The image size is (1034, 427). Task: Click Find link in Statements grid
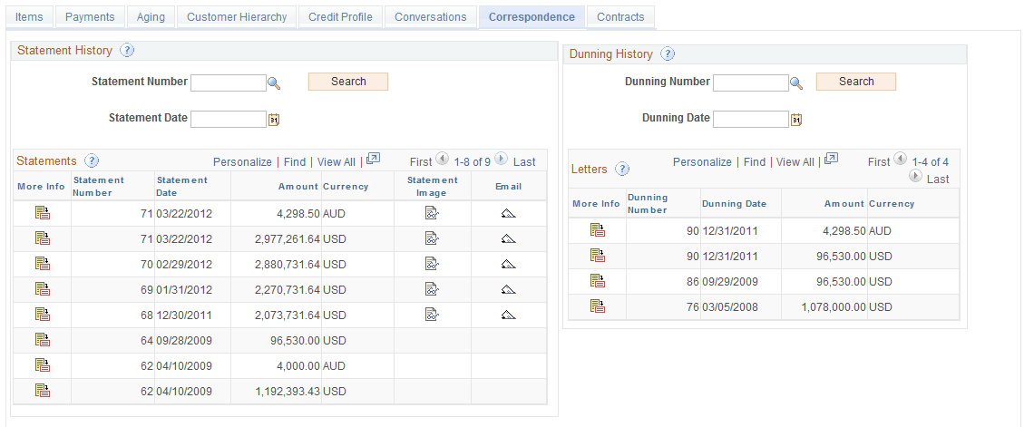point(295,162)
